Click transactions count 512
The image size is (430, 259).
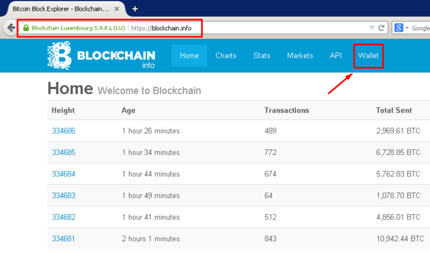click(270, 217)
